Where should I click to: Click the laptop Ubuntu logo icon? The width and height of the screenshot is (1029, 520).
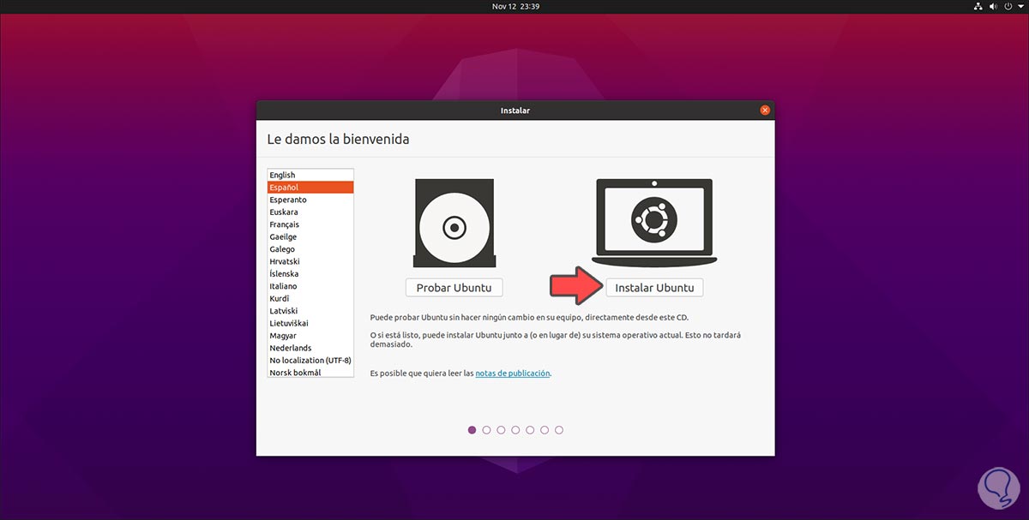654,222
